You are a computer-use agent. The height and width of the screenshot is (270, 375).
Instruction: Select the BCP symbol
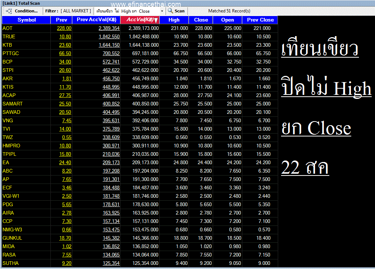click(x=7, y=62)
